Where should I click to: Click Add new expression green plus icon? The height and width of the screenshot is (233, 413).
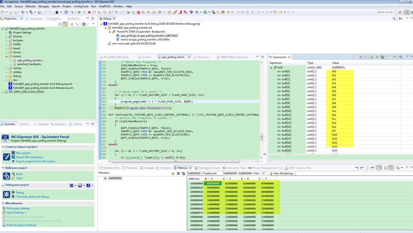(x=372, y=57)
